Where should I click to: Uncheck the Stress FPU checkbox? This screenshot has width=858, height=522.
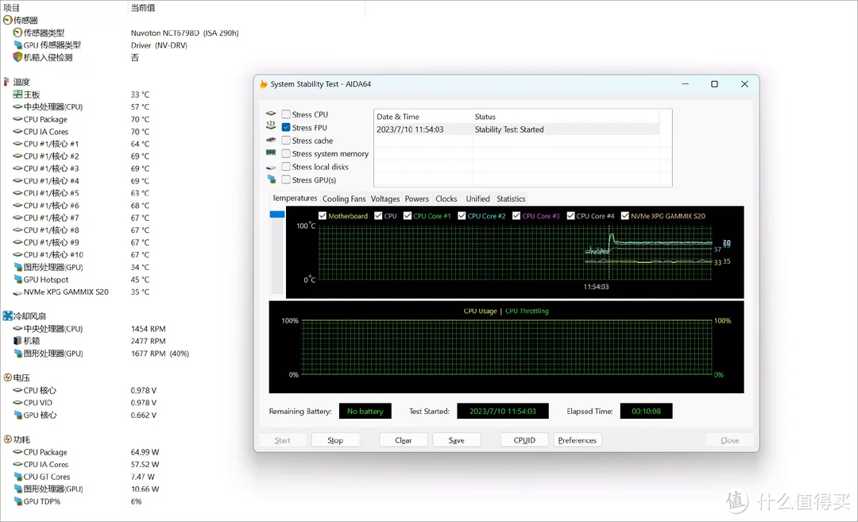click(x=286, y=127)
